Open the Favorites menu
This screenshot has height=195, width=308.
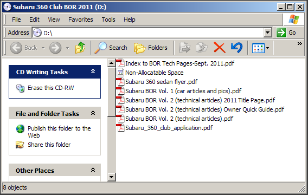81,19
